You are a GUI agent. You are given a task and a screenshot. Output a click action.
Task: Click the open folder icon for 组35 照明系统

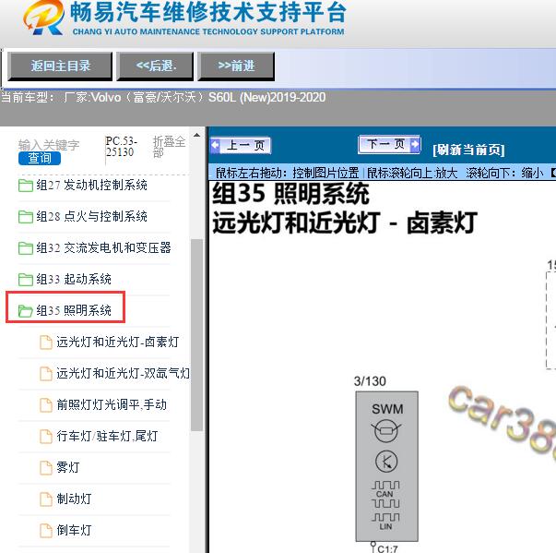26,310
